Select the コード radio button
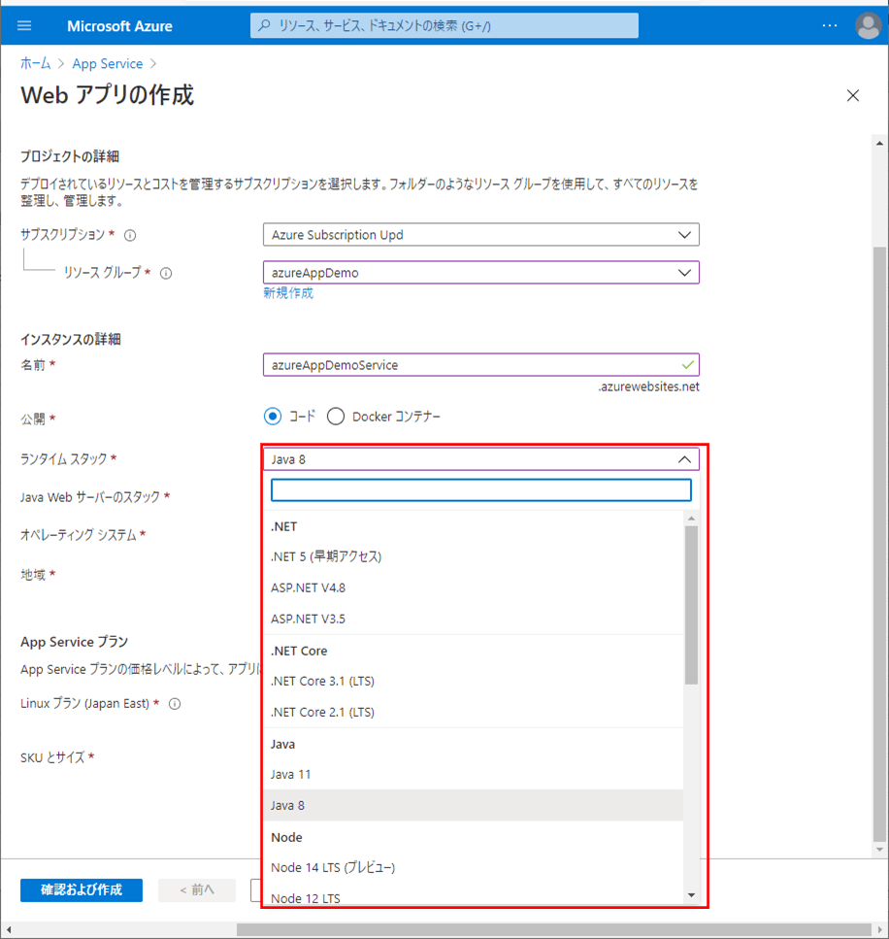Screen dimensions: 889x939 point(273,417)
